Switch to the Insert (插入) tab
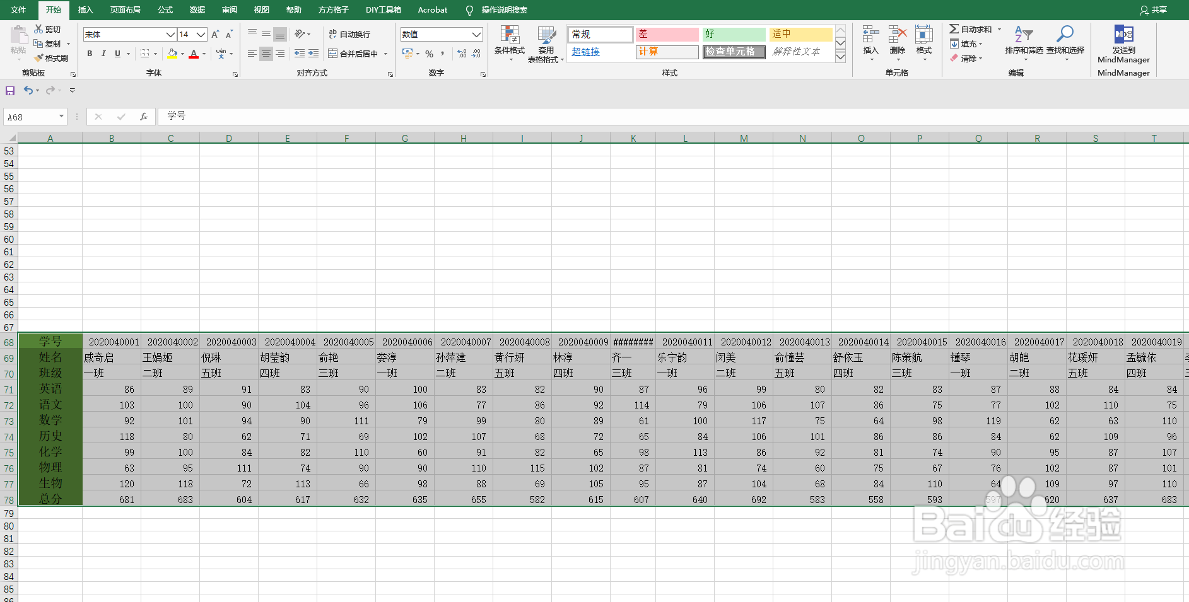Screen dimensions: 1189x602 pyautogui.click(x=85, y=10)
